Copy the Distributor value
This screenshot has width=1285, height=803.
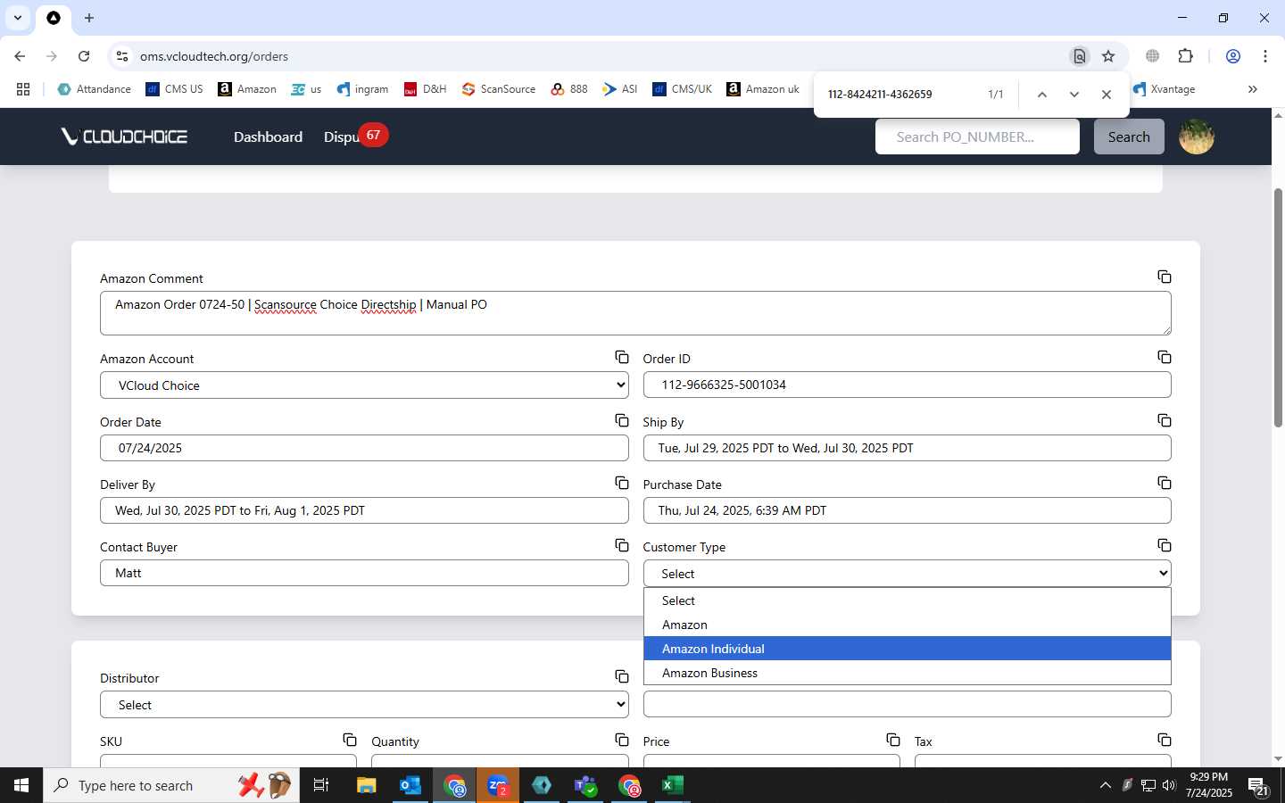pos(621,676)
